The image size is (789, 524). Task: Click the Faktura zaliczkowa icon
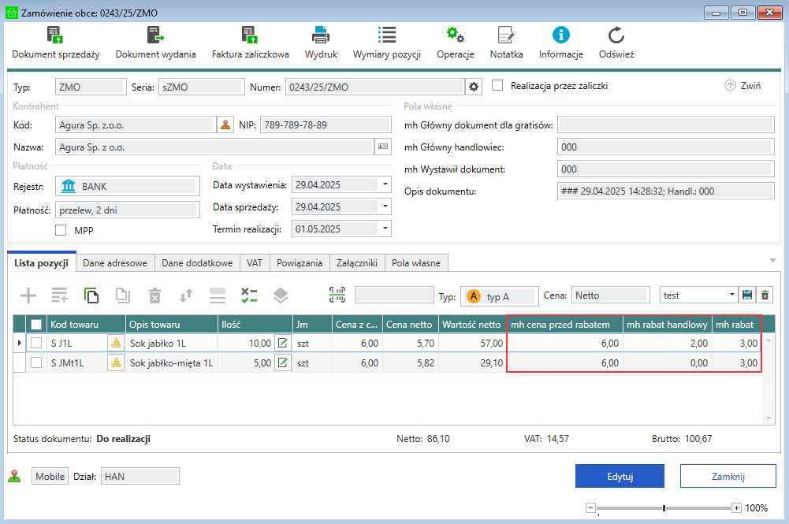click(x=250, y=35)
